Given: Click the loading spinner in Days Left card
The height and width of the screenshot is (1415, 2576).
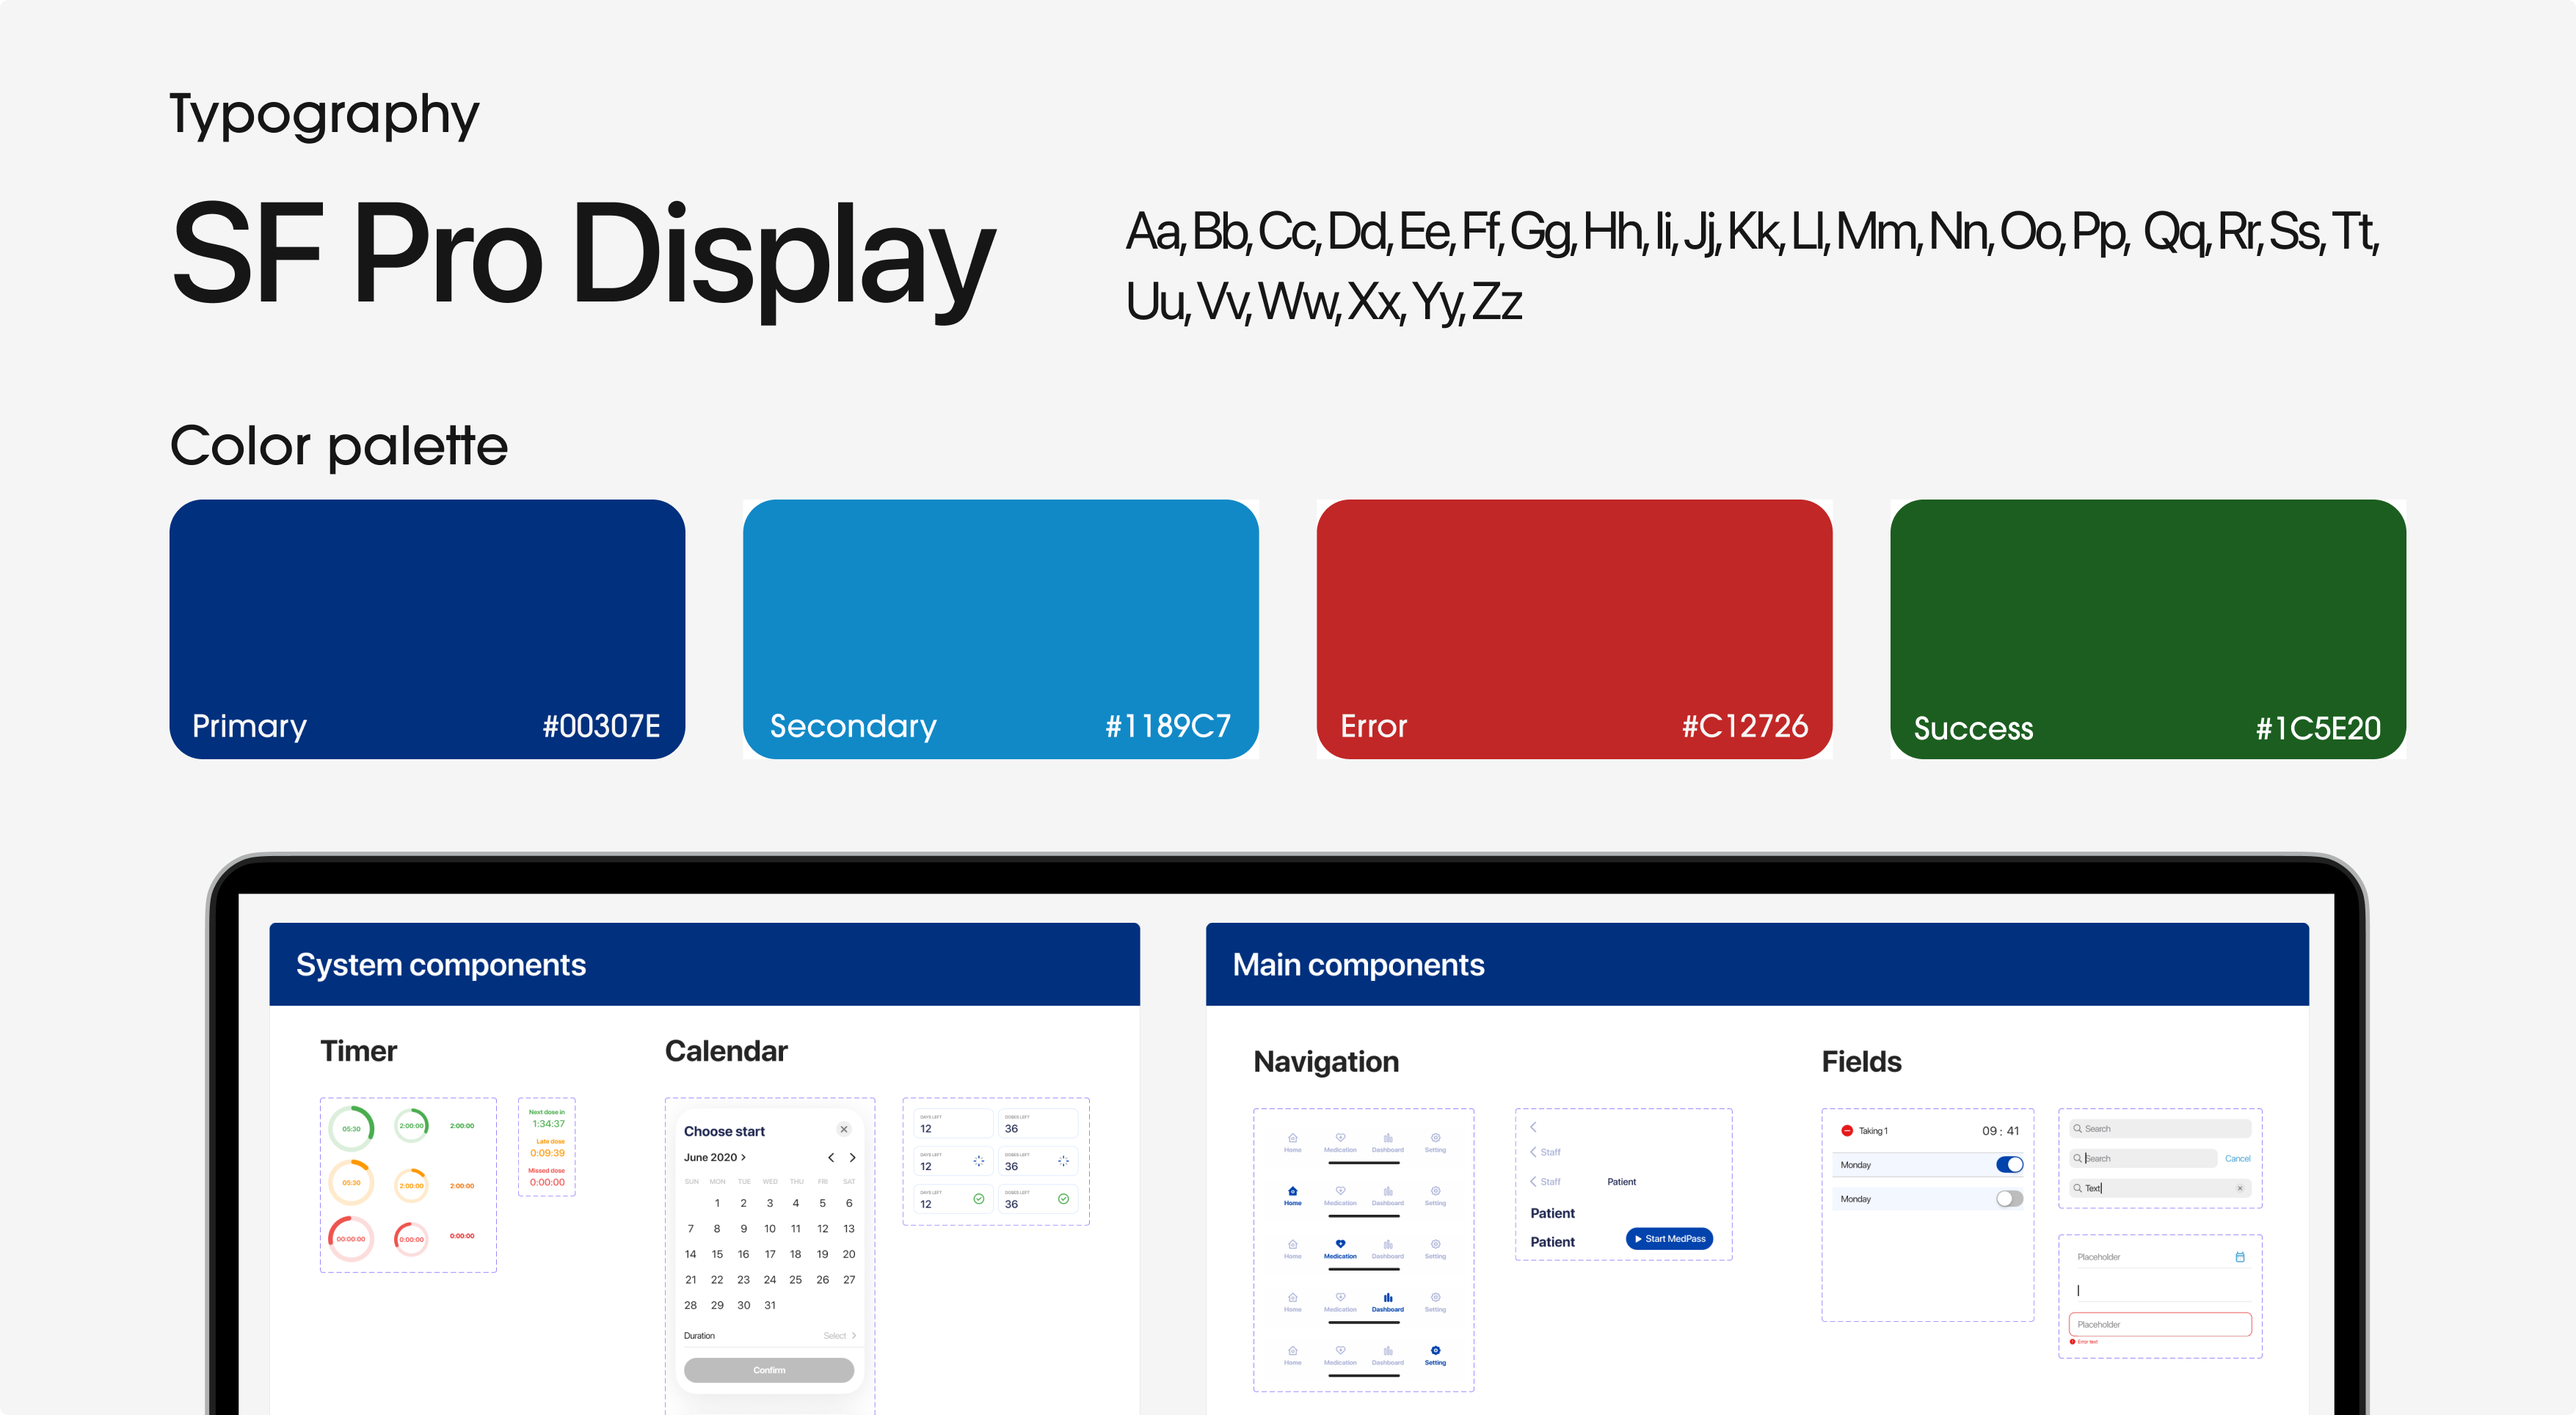Looking at the screenshot, I should click(979, 1161).
